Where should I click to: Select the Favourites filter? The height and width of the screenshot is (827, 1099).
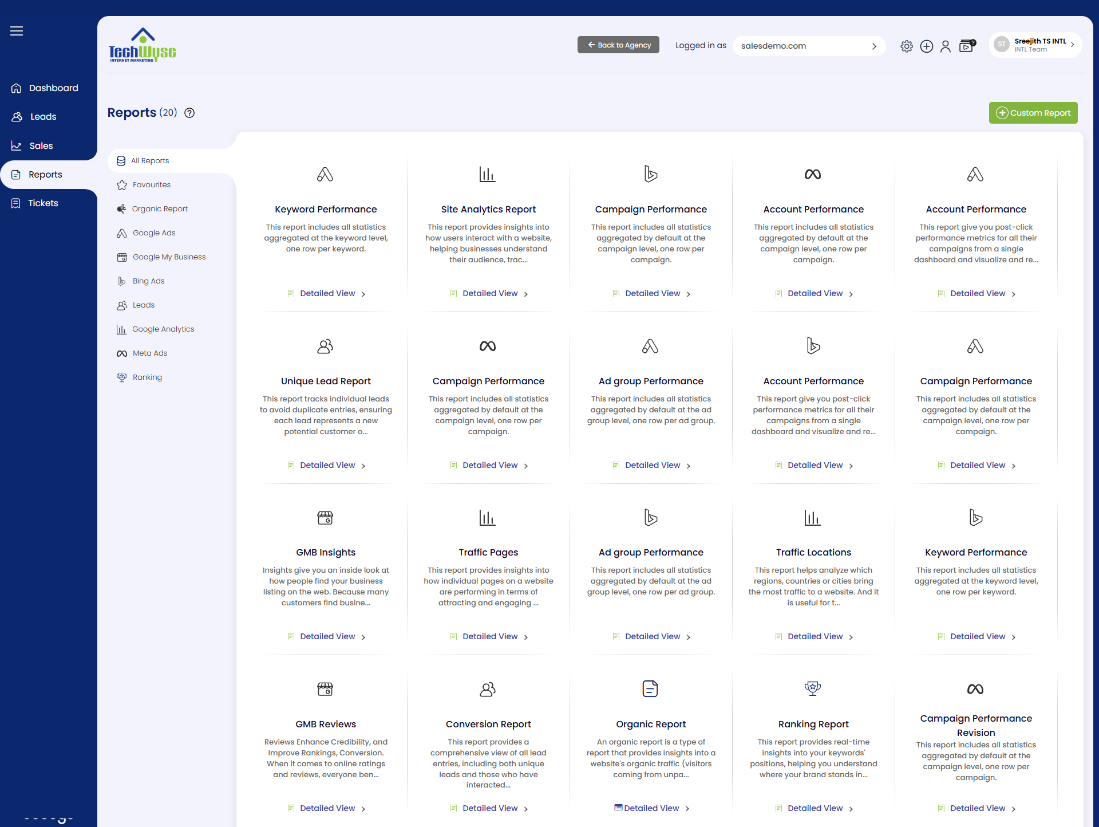144,185
